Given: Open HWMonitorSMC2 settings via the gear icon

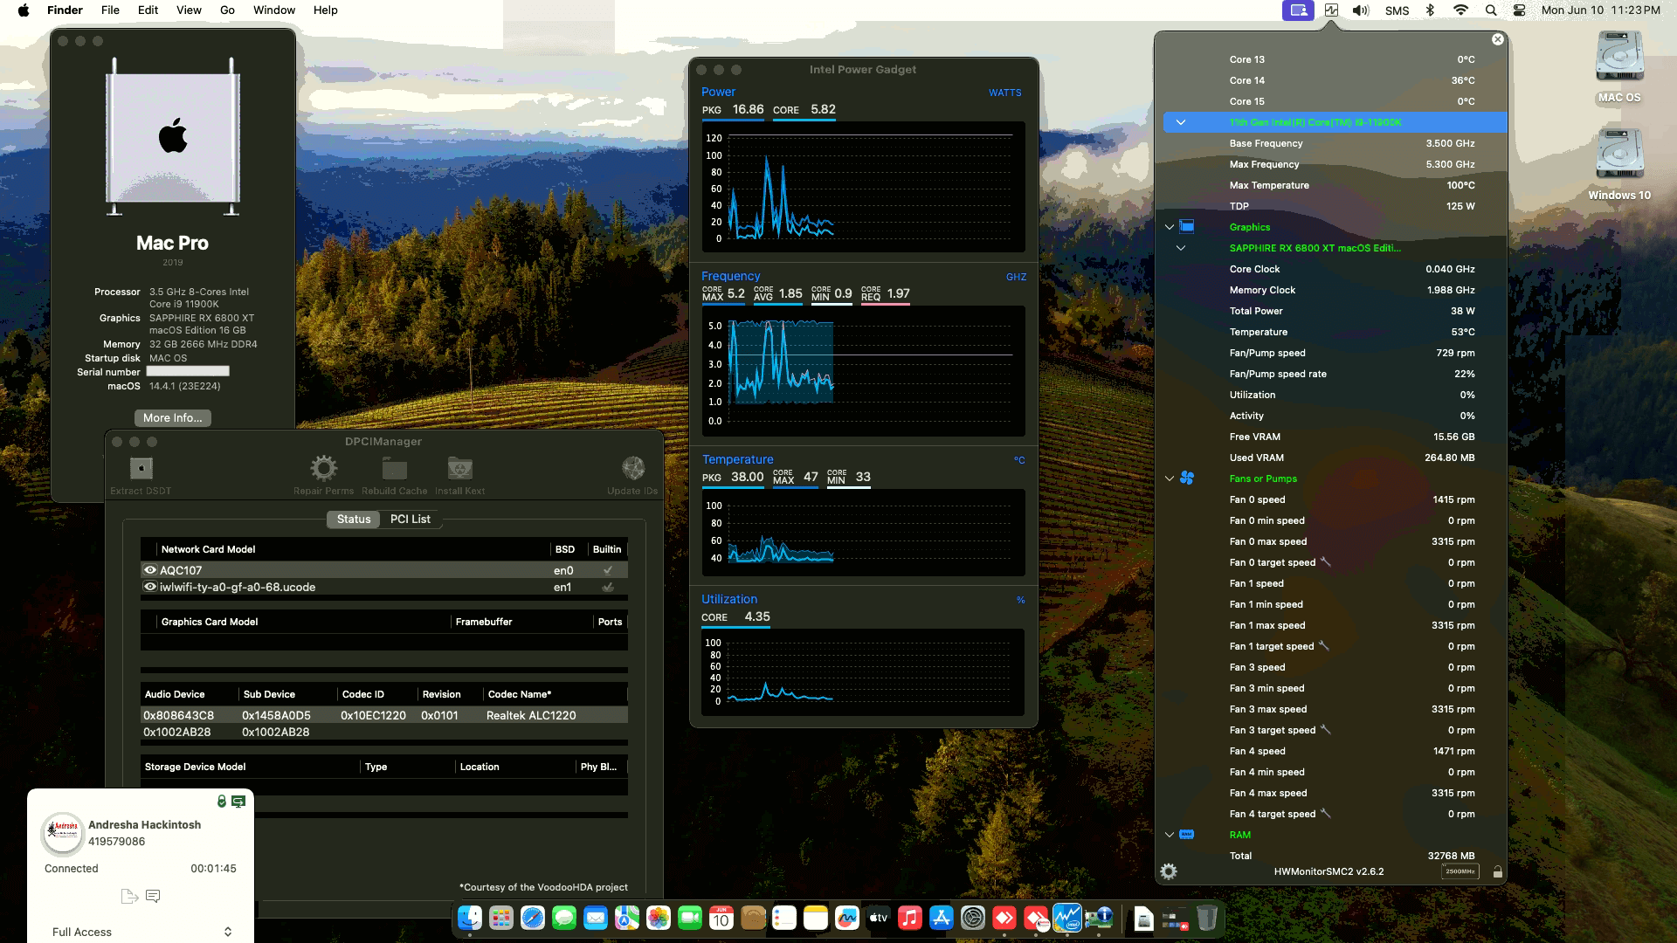Looking at the screenshot, I should coord(1169,871).
